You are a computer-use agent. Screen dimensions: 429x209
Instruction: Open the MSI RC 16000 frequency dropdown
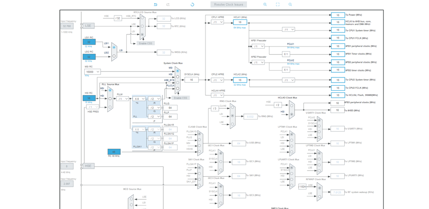92,72
